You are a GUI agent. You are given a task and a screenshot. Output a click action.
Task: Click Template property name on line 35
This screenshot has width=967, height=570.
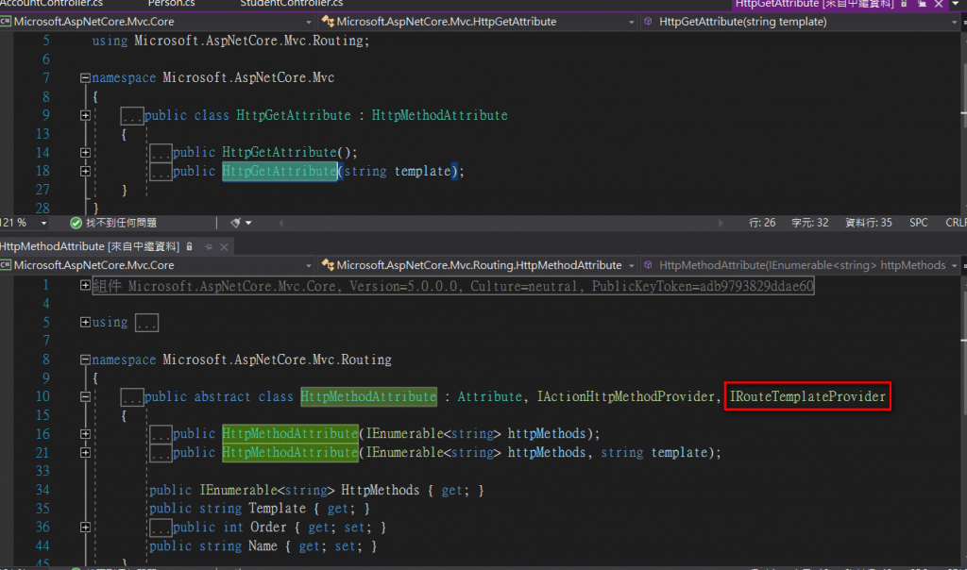[278, 509]
